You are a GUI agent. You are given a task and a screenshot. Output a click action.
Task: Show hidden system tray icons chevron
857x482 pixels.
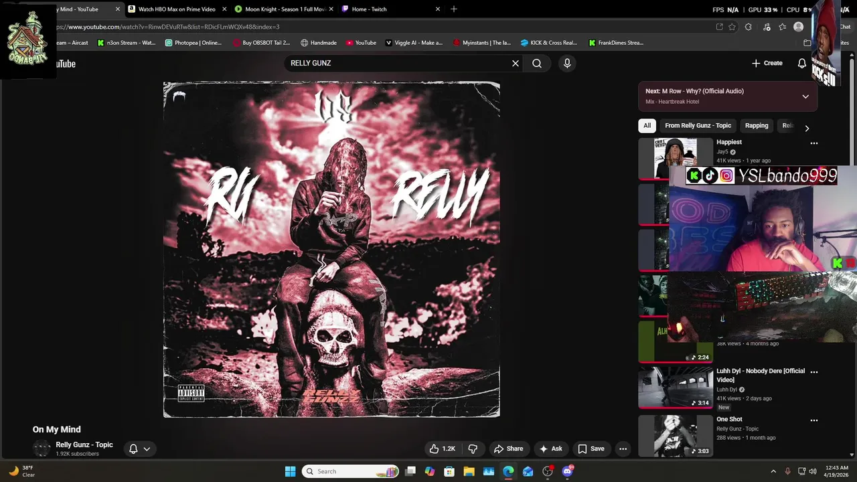coord(773,471)
